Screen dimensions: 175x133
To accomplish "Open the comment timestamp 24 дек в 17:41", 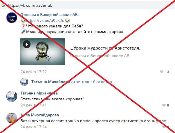I will coord(33,105).
